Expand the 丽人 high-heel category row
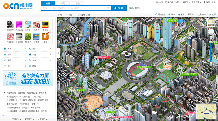Image resolution: width=218 pixels, height=121 pixels. (x=15, y=60)
